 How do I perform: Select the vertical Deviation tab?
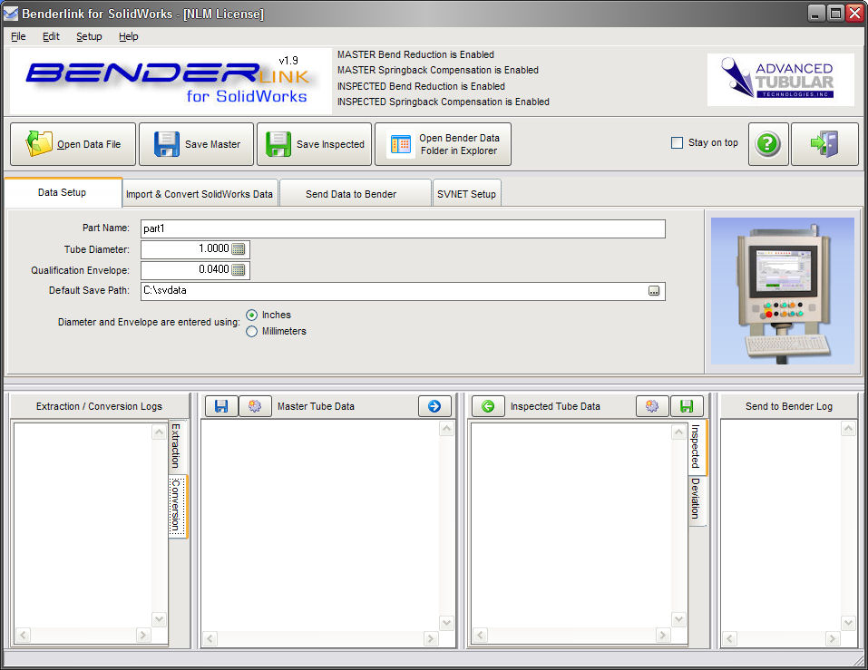pos(697,499)
